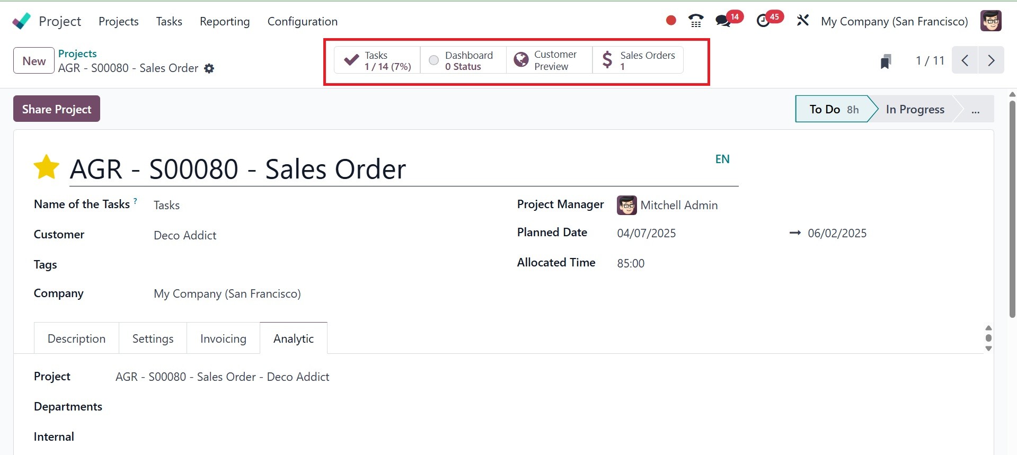Open company switcher My Company (San Francisco)

click(895, 21)
